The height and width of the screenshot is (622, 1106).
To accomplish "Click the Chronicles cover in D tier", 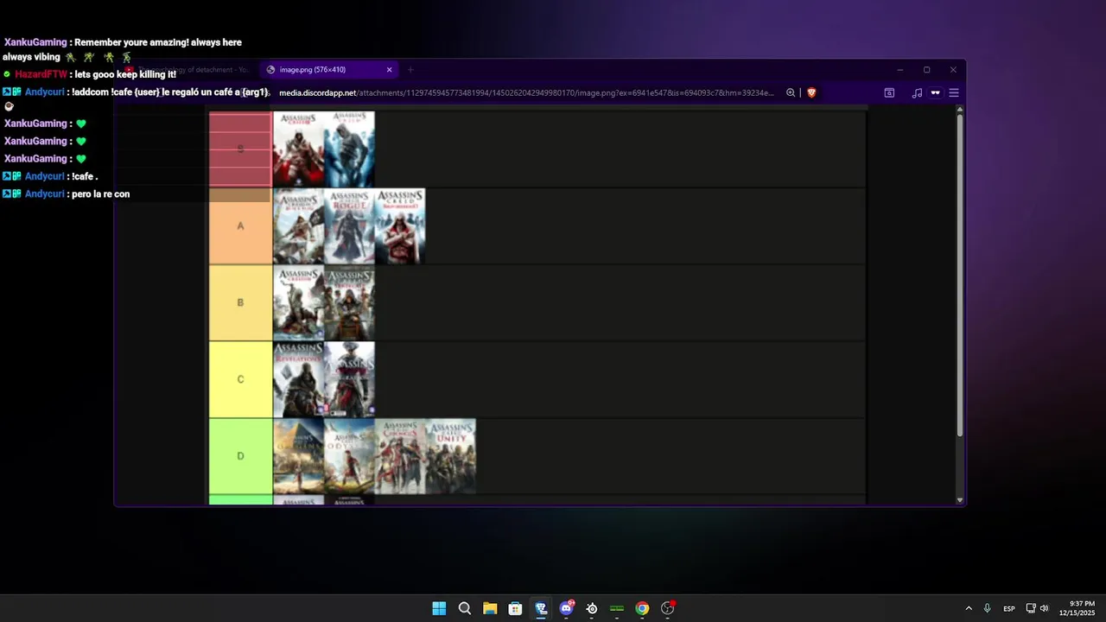I will pos(400,456).
